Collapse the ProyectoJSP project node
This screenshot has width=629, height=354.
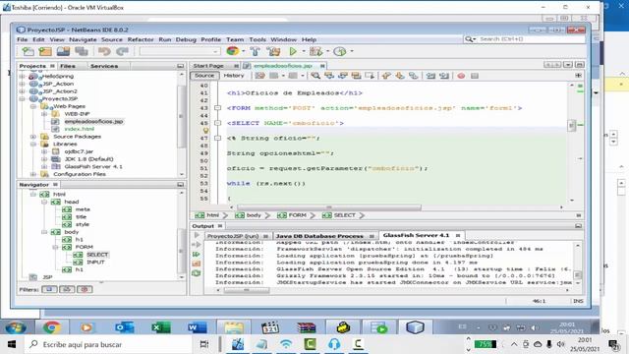[23, 98]
